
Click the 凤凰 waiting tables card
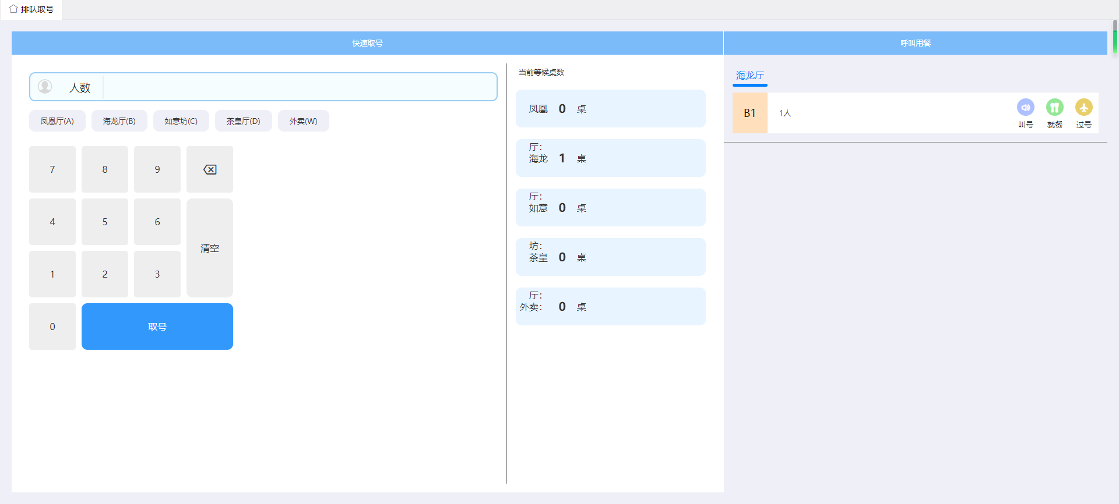tap(610, 108)
